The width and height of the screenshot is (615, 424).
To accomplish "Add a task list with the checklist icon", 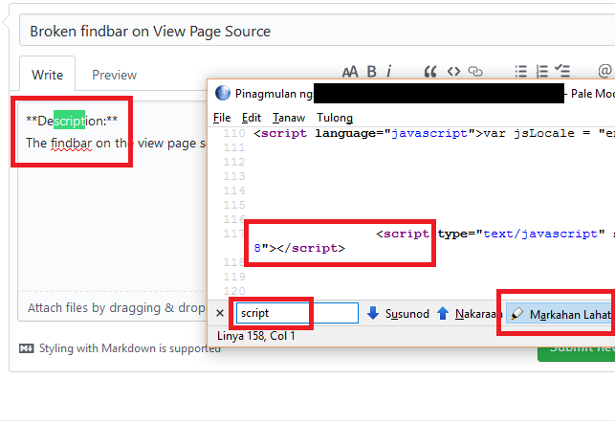I will pyautogui.click(x=562, y=71).
